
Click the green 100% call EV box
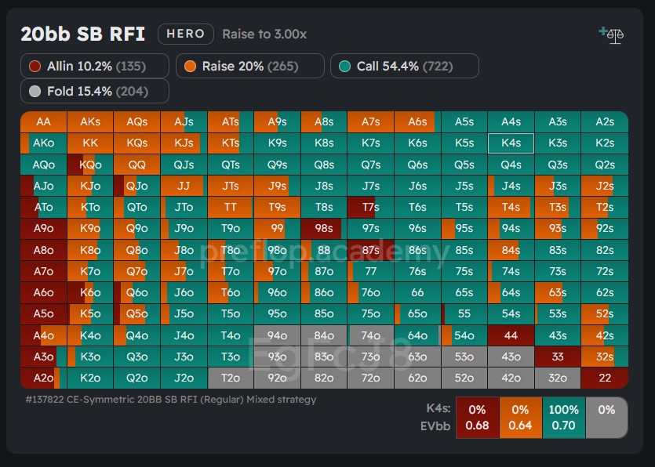563,418
